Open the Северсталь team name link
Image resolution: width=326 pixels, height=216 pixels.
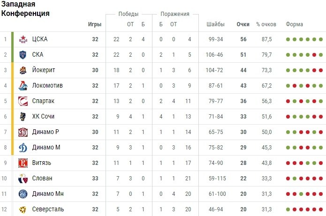tap(48, 209)
